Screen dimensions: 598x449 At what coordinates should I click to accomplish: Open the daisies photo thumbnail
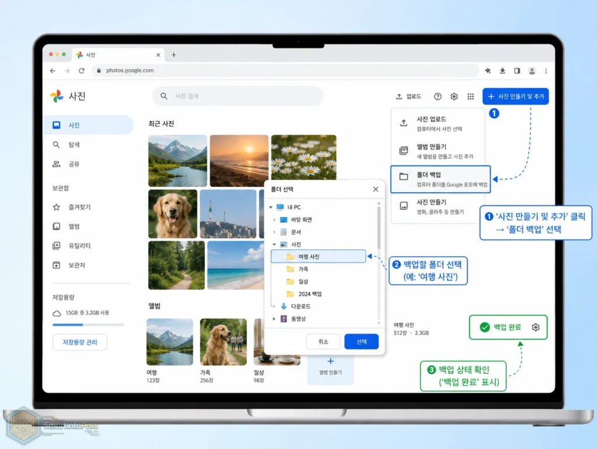tap(304, 157)
